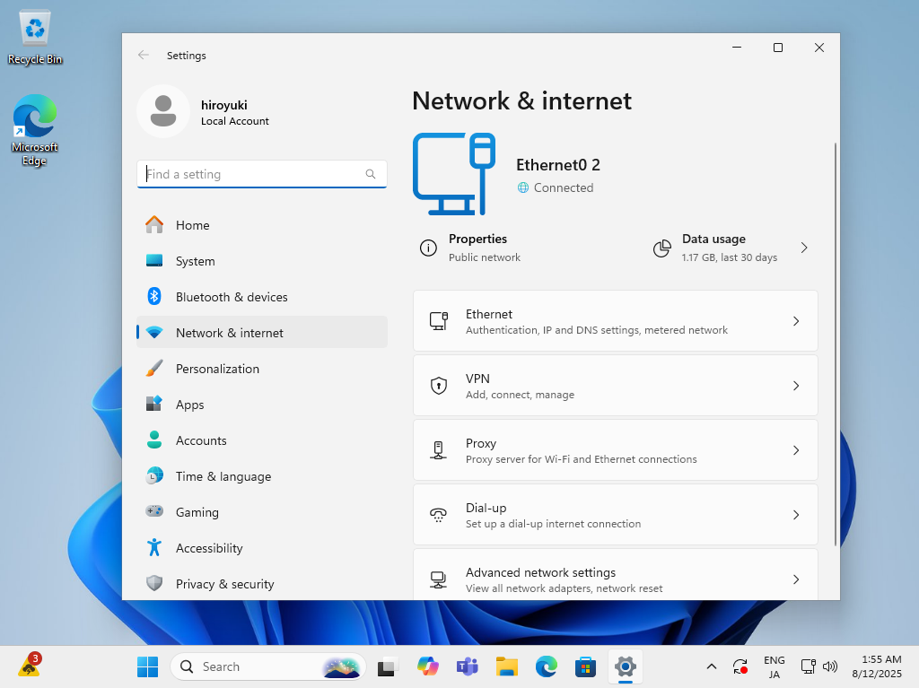Click the Properties info icon
This screenshot has height=688, width=919.
coord(429,248)
